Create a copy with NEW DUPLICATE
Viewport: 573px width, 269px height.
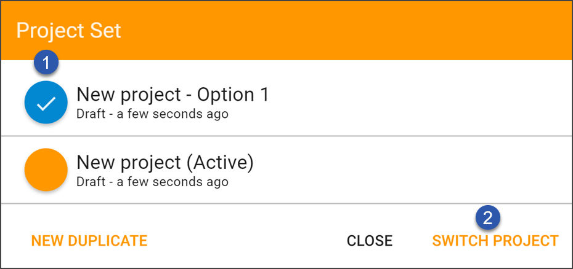click(x=89, y=241)
